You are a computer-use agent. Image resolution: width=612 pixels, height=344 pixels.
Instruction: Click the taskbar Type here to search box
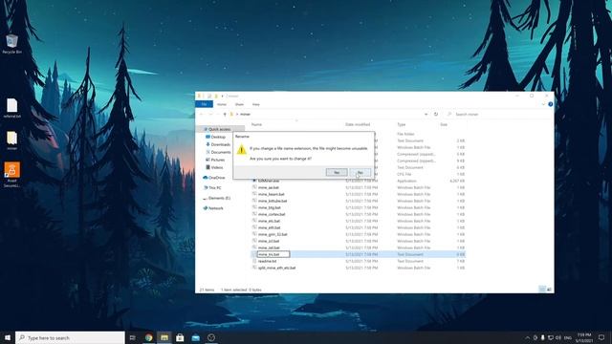[x=70, y=337]
